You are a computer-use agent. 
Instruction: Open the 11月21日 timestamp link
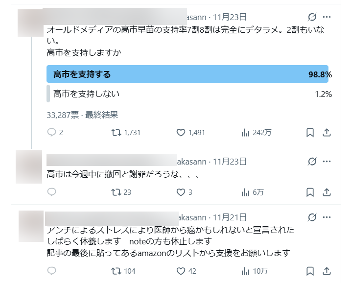click(230, 217)
